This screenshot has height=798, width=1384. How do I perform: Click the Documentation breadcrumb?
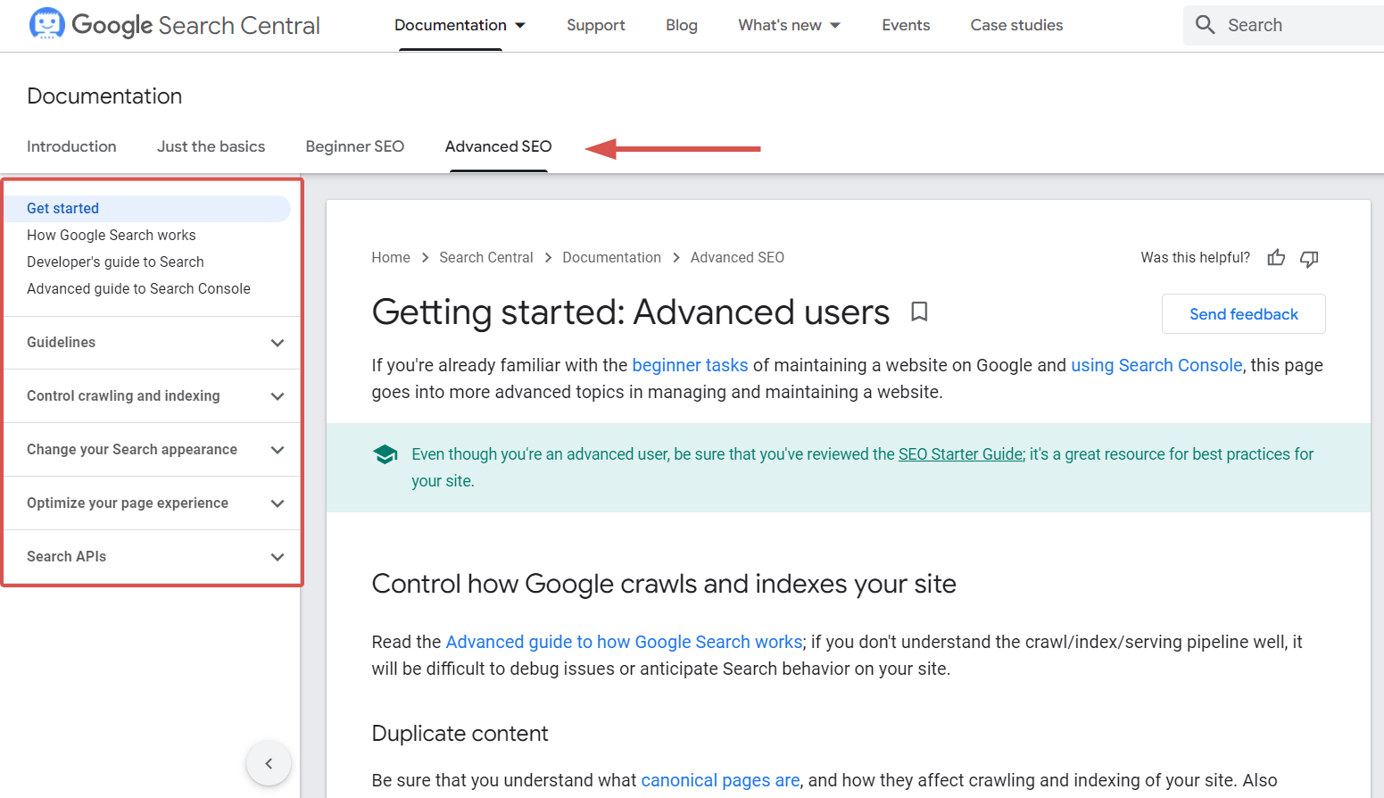(x=611, y=257)
